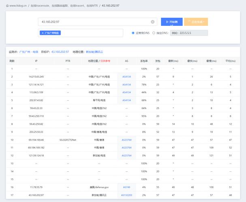Select the 运营商DNS radio option
The width and height of the screenshot is (246, 202).
[133, 33]
